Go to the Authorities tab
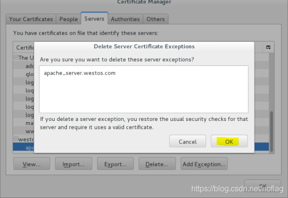The image size is (288, 198). coord(125,19)
